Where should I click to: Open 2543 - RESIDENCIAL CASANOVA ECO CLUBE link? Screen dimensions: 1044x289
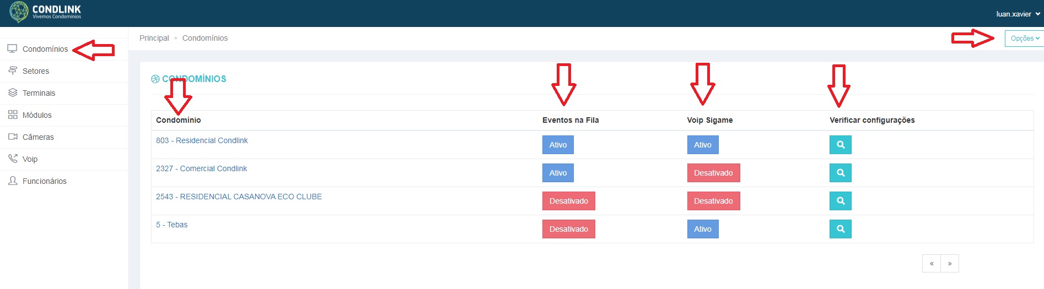click(239, 197)
